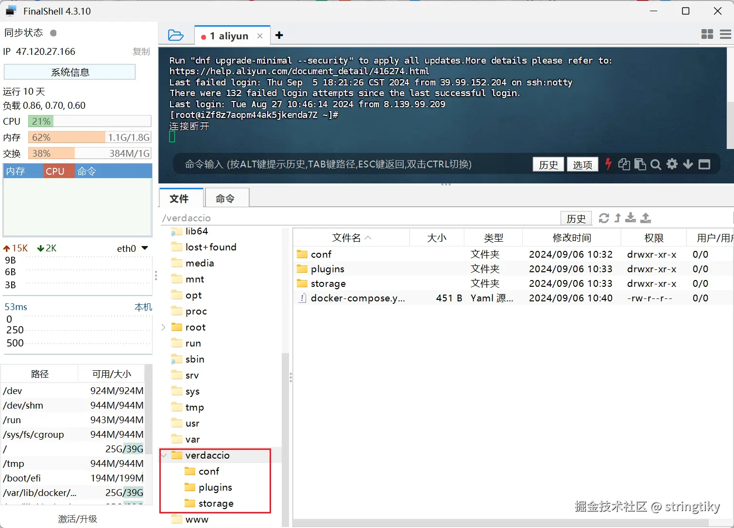Sort by 修改时间 column header
The image size is (734, 528).
pos(572,238)
